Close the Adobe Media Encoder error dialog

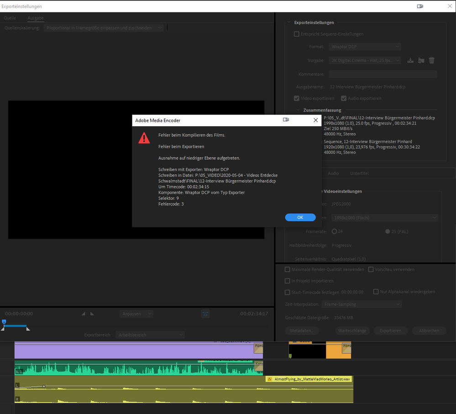pos(315,120)
